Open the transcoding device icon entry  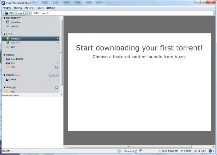tap(8, 79)
